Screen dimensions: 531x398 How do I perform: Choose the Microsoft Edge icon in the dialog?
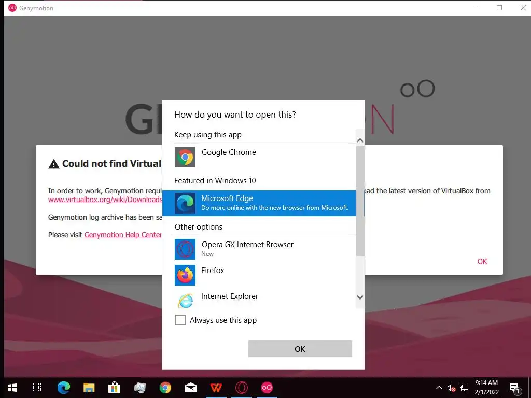[x=185, y=203]
